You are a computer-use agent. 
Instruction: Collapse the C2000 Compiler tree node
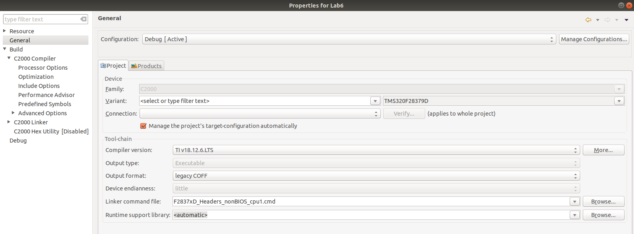tap(9, 58)
